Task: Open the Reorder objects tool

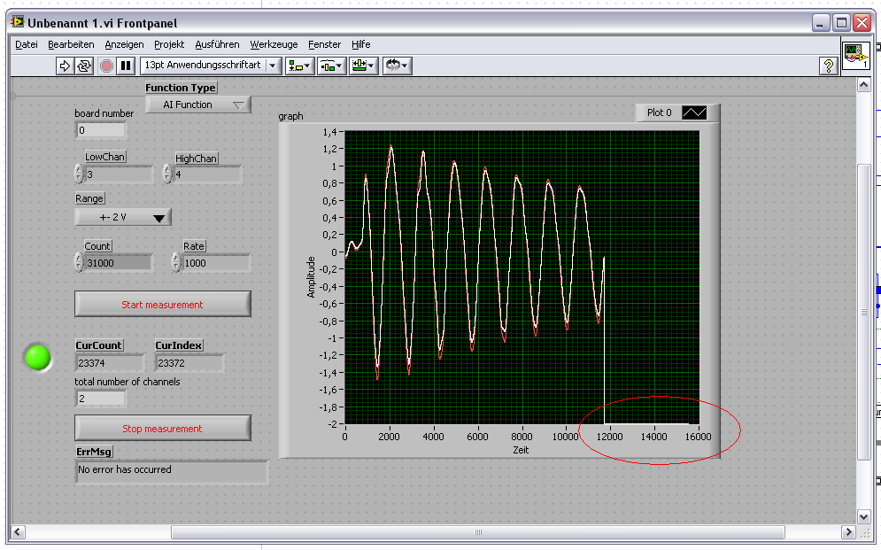Action: point(396,66)
